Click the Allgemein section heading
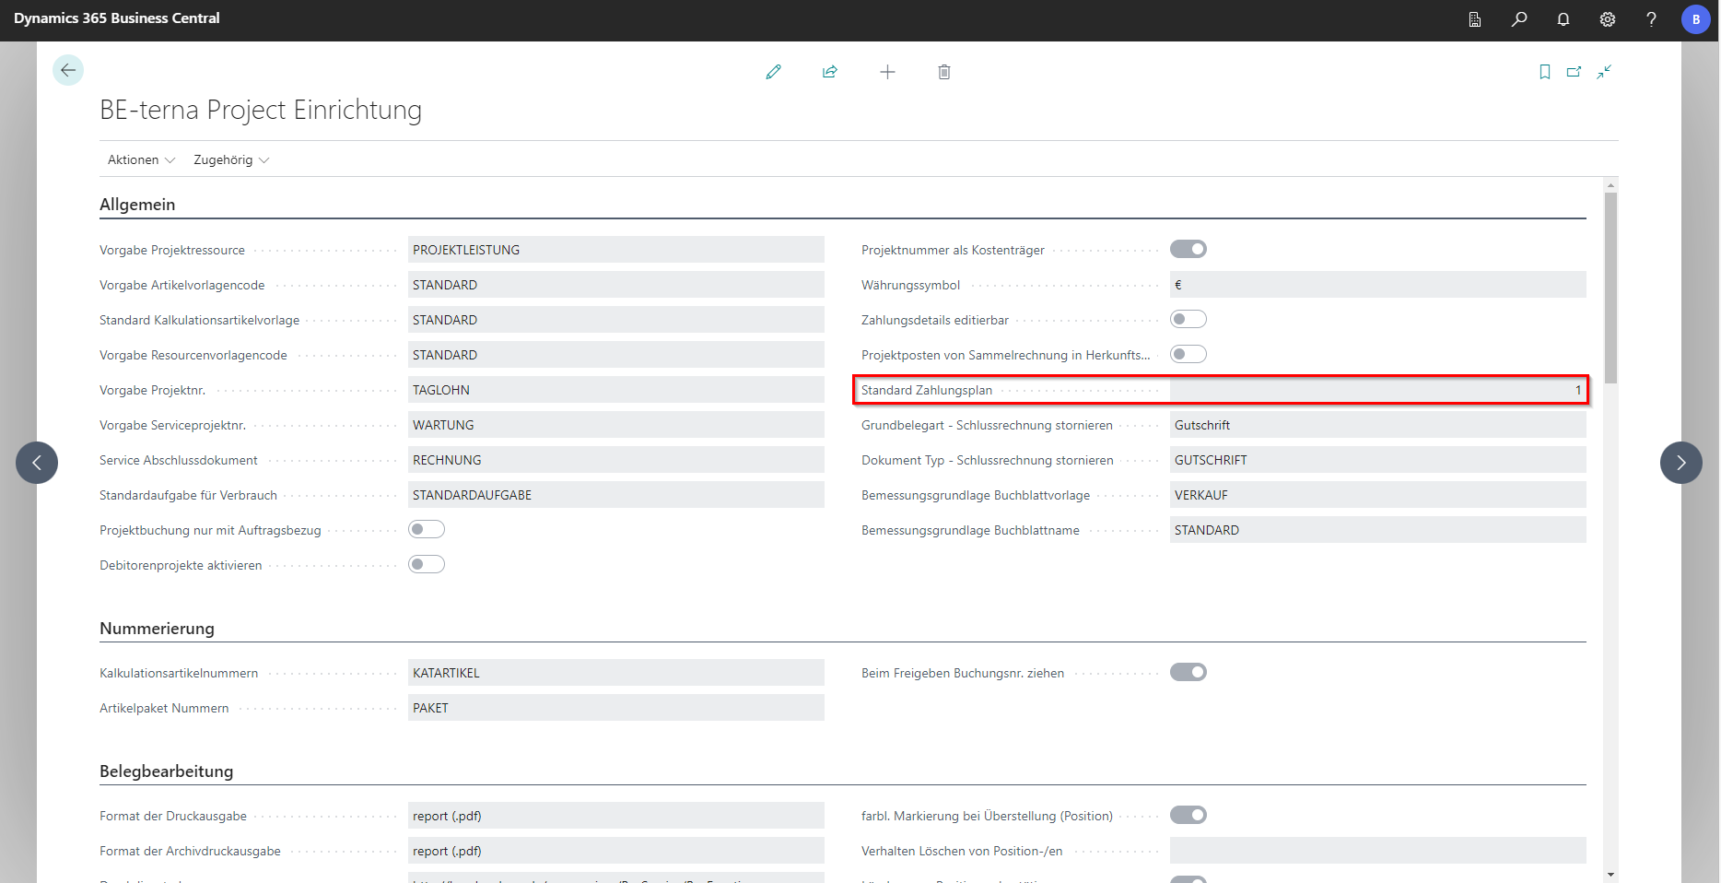 pos(137,204)
